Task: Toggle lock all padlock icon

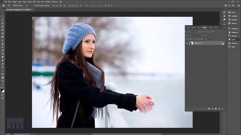Action: coord(202,39)
